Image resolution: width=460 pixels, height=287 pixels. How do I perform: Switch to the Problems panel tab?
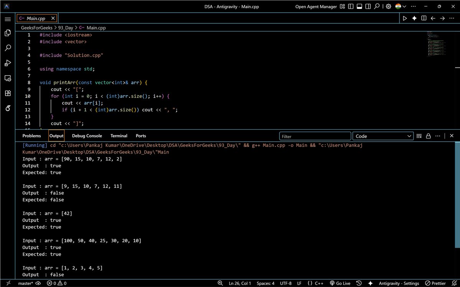pos(31,136)
